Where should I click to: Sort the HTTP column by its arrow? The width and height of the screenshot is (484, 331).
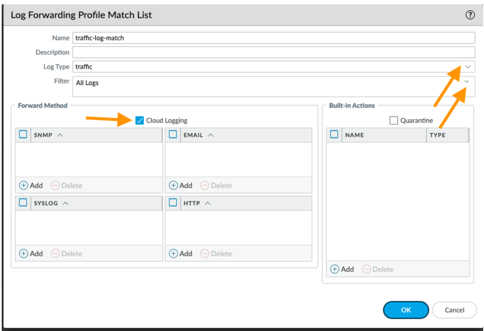(x=208, y=203)
